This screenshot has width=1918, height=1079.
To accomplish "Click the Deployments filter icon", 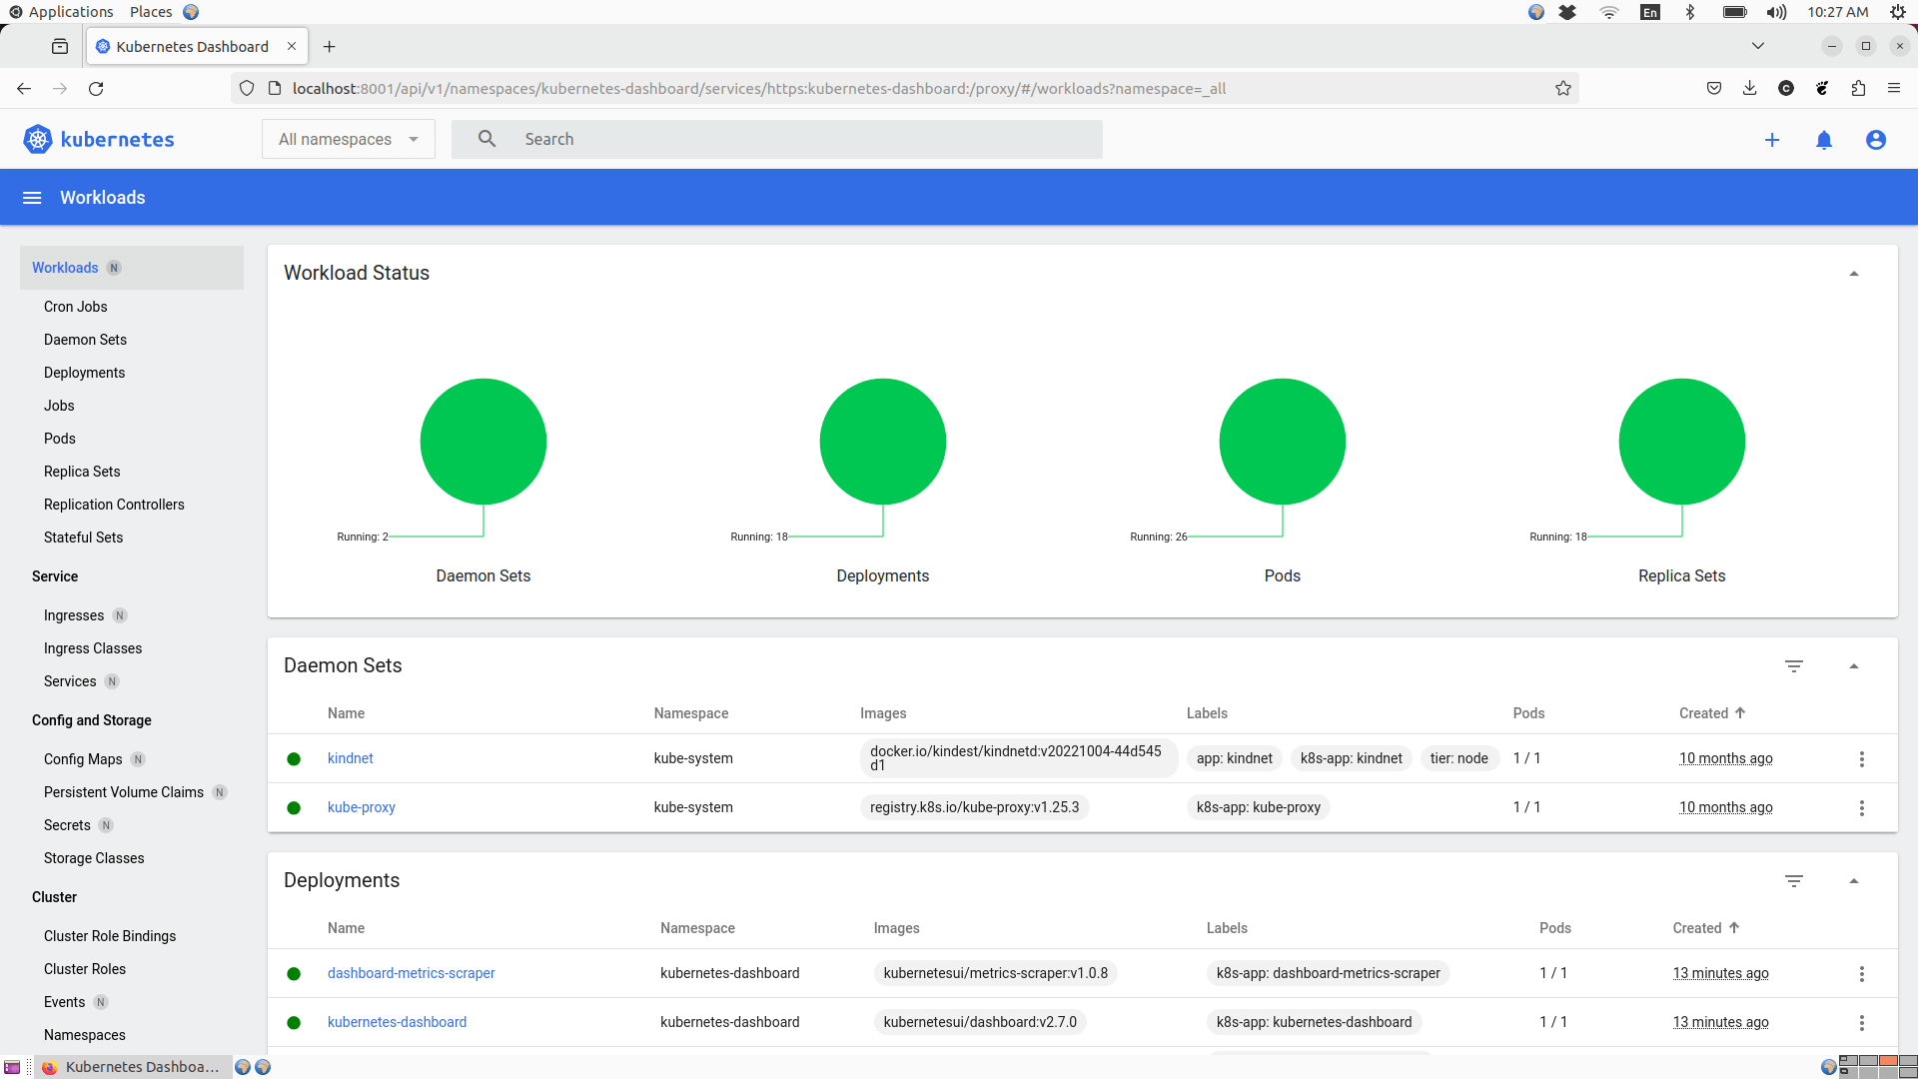I will 1794,881.
